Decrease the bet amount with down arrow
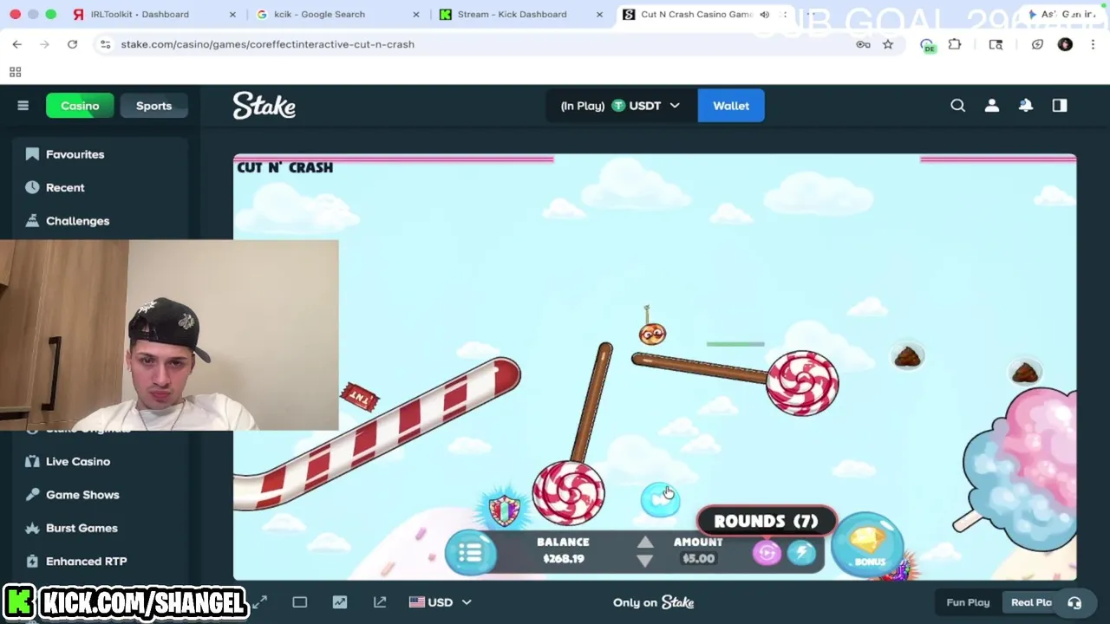This screenshot has width=1110, height=624. point(645,561)
